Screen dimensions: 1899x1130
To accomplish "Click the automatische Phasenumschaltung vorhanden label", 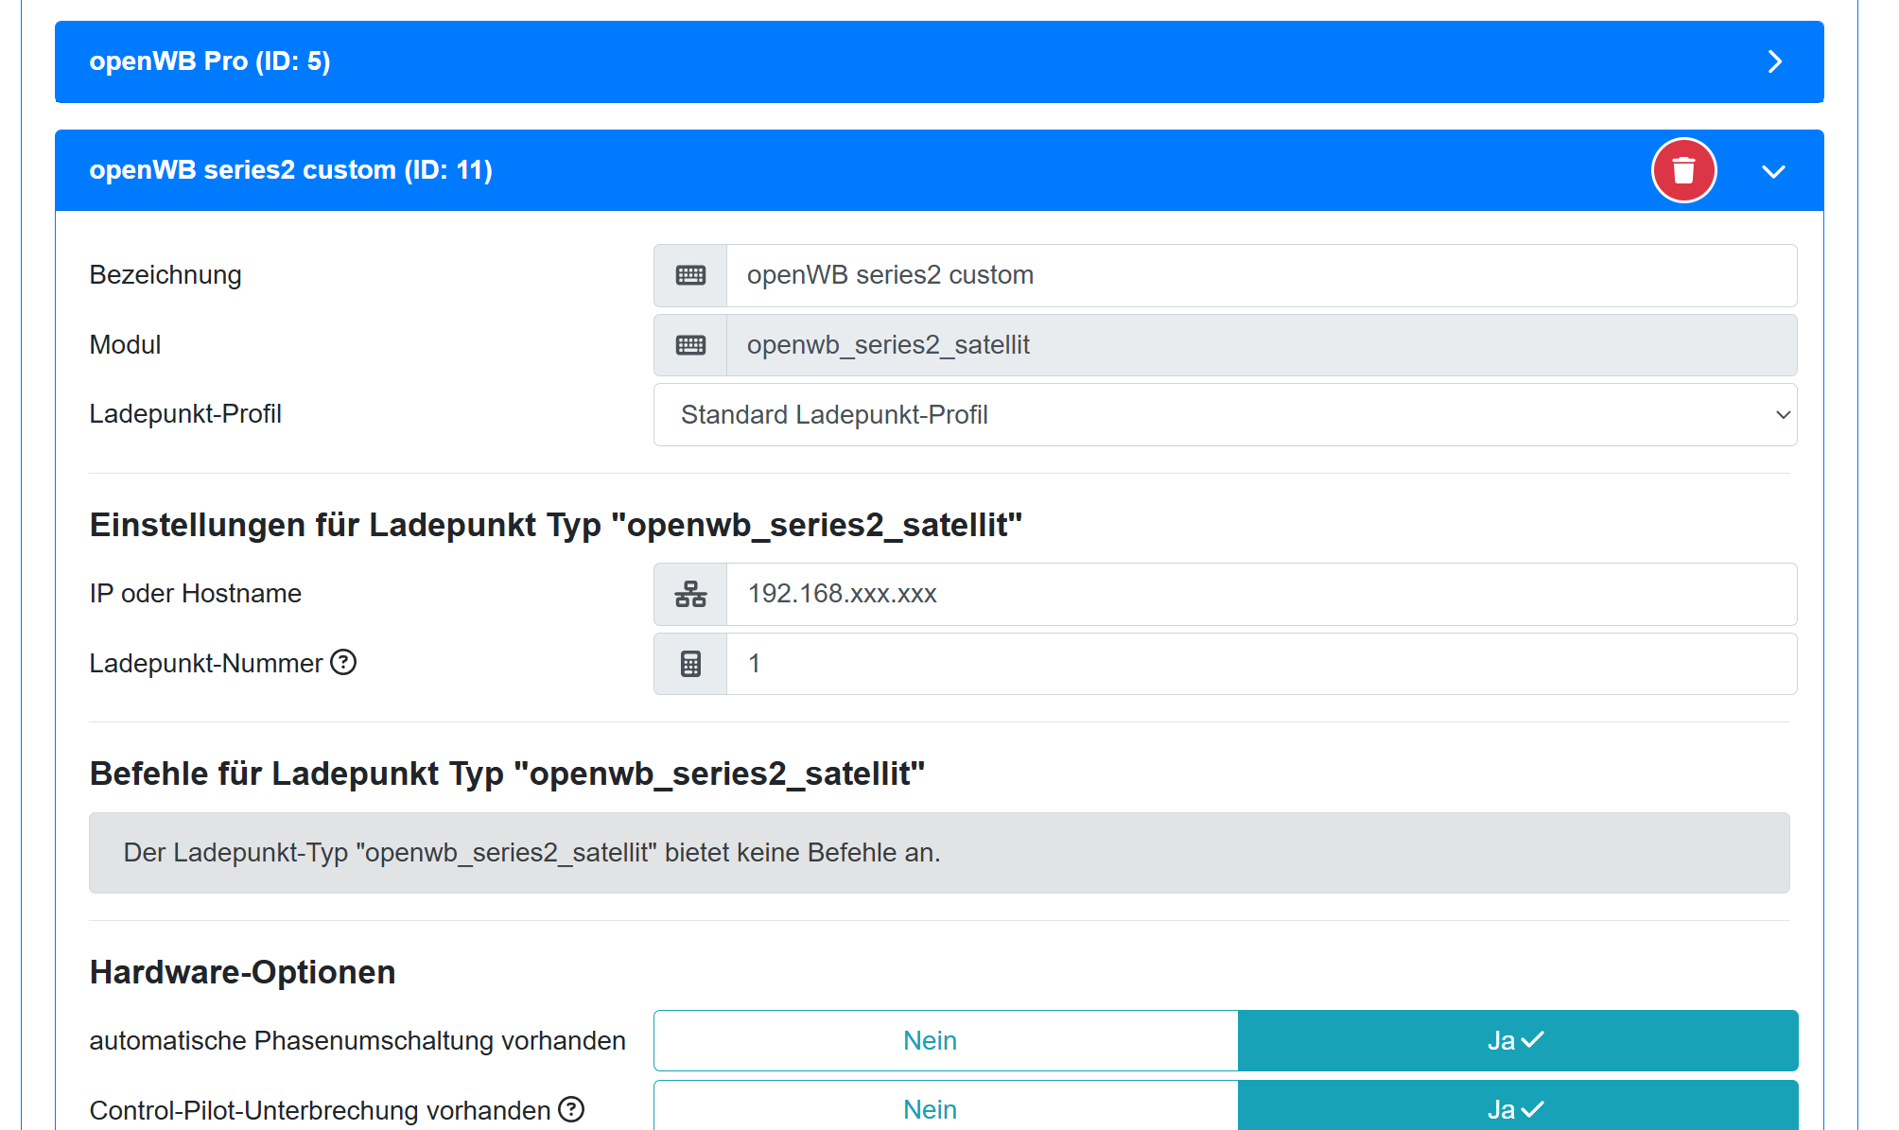I will (357, 1040).
